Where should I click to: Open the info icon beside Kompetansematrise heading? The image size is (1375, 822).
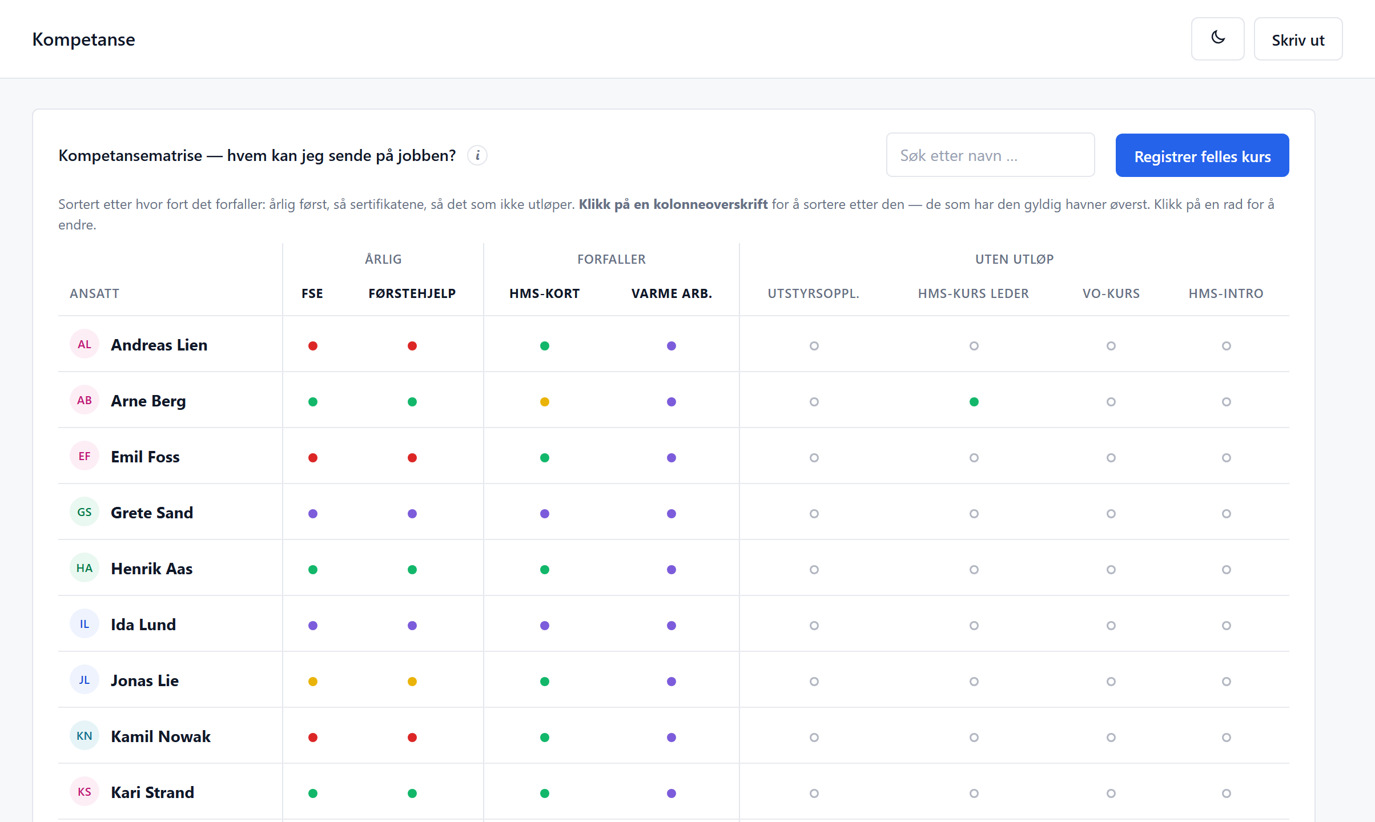pos(477,155)
